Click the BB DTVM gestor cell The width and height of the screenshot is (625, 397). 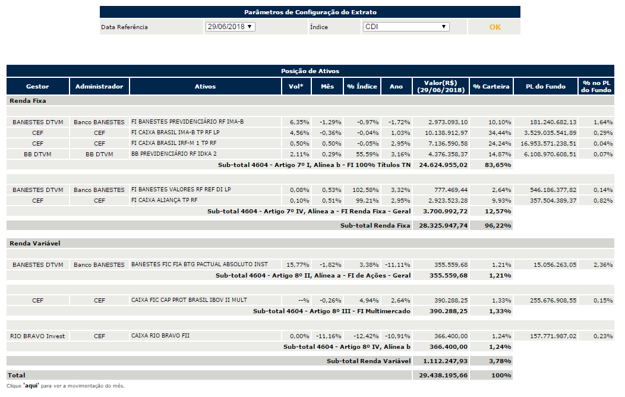coord(37,155)
